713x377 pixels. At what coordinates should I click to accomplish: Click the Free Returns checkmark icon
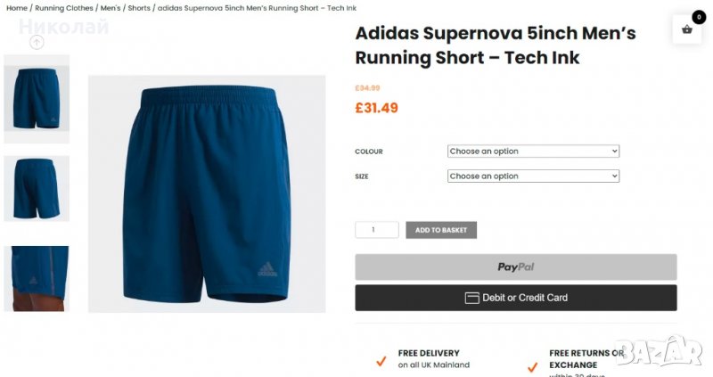coord(532,366)
